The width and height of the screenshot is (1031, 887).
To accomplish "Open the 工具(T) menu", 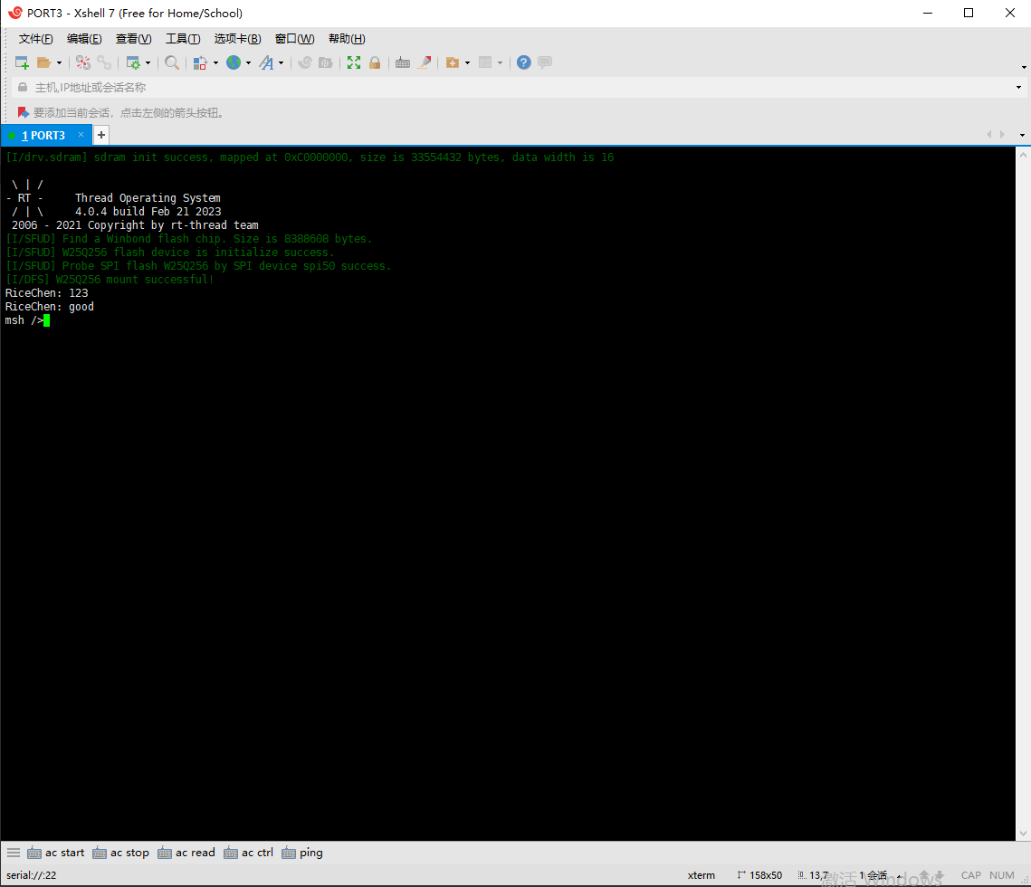I will tap(183, 39).
